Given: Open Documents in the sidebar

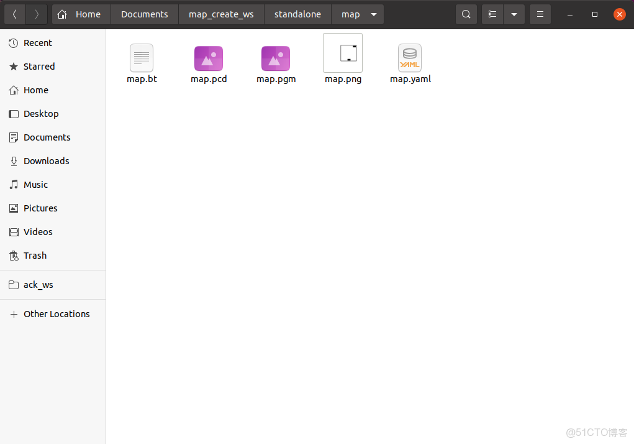Looking at the screenshot, I should 53,137.
